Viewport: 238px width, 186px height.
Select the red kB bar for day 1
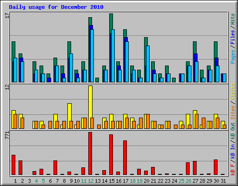[13, 165]
